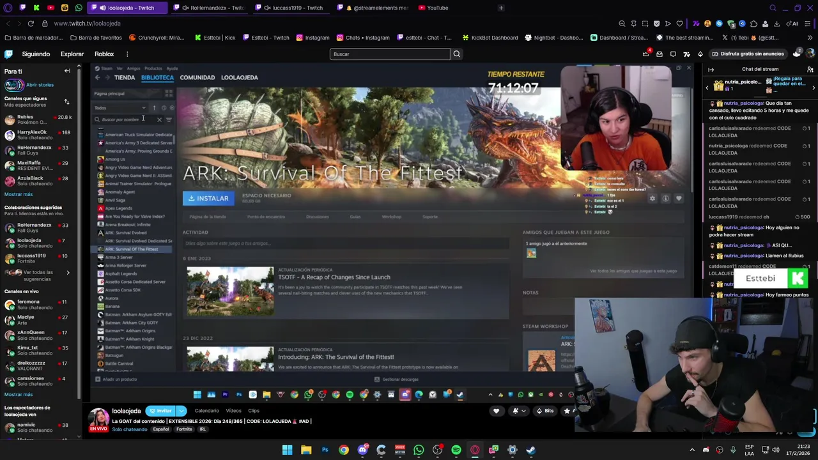Show hidden system tray icons
Viewport: 818px width, 460px height.
coord(692,450)
